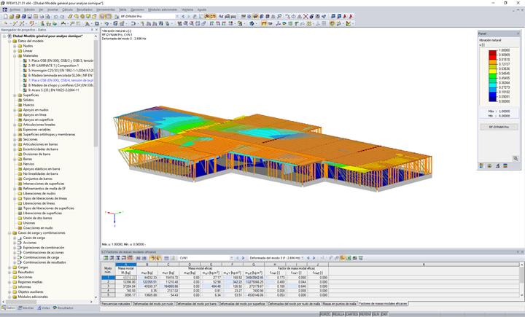Click next arrow after Deformada del modo selector
The image size is (525, 317).
point(314,258)
